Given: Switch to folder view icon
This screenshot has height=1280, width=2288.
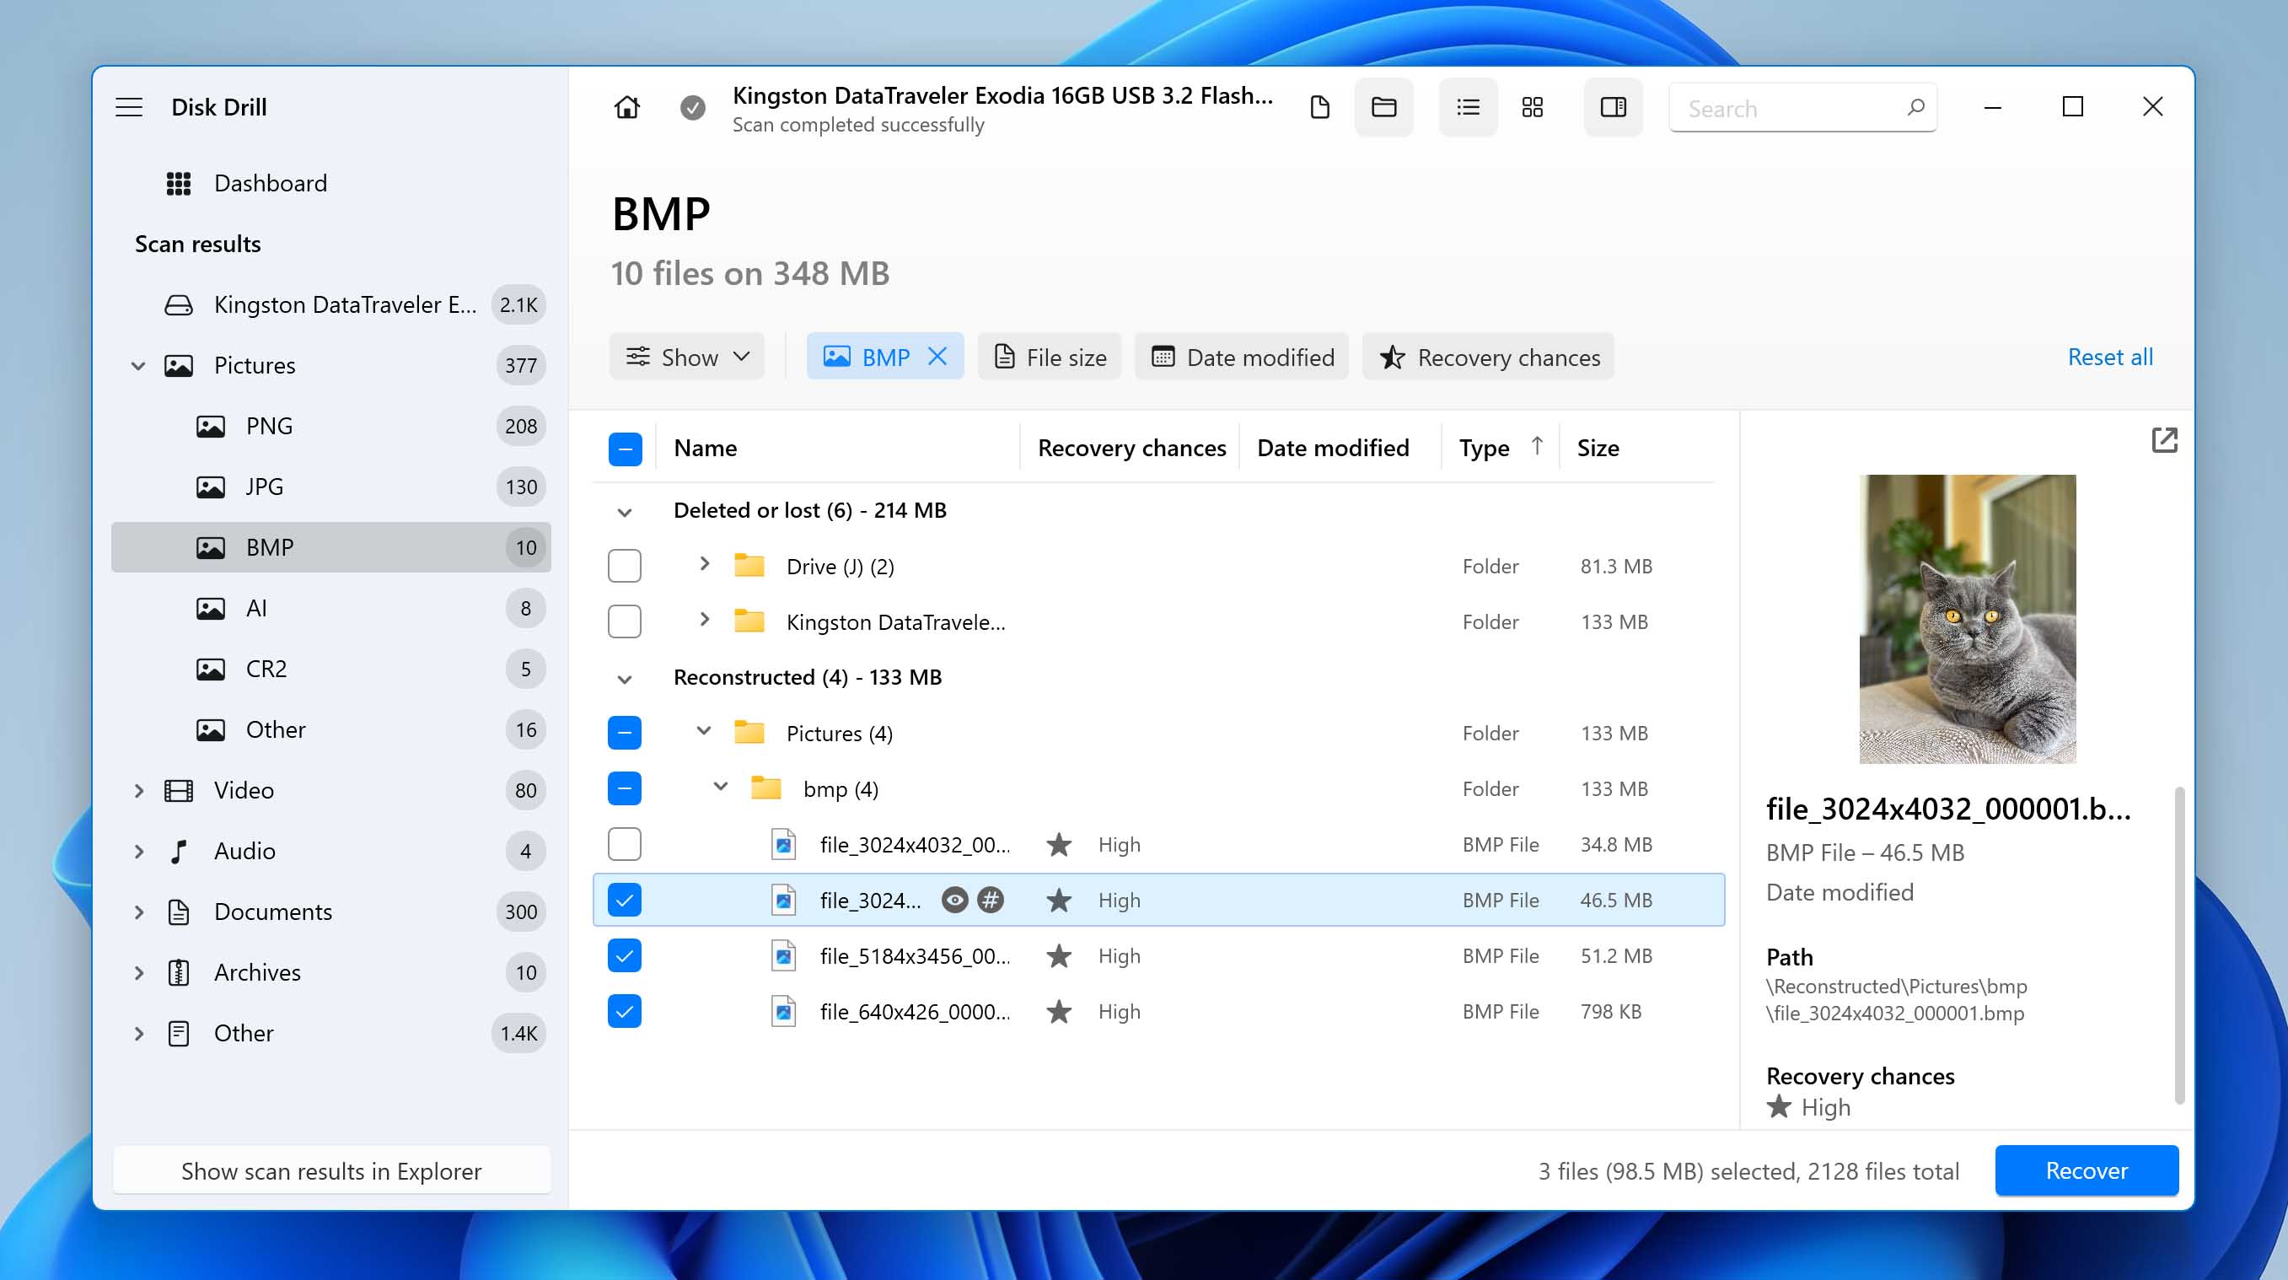Looking at the screenshot, I should [x=1383, y=107].
